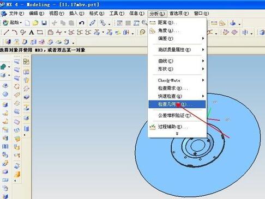This screenshot has width=265, height=199.
Task: Open toolbar options arrow of third toolbar row
Action: coord(73,43)
